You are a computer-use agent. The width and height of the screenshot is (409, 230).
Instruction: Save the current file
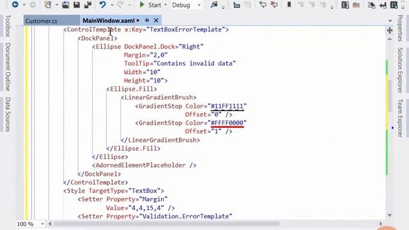click(77, 4)
